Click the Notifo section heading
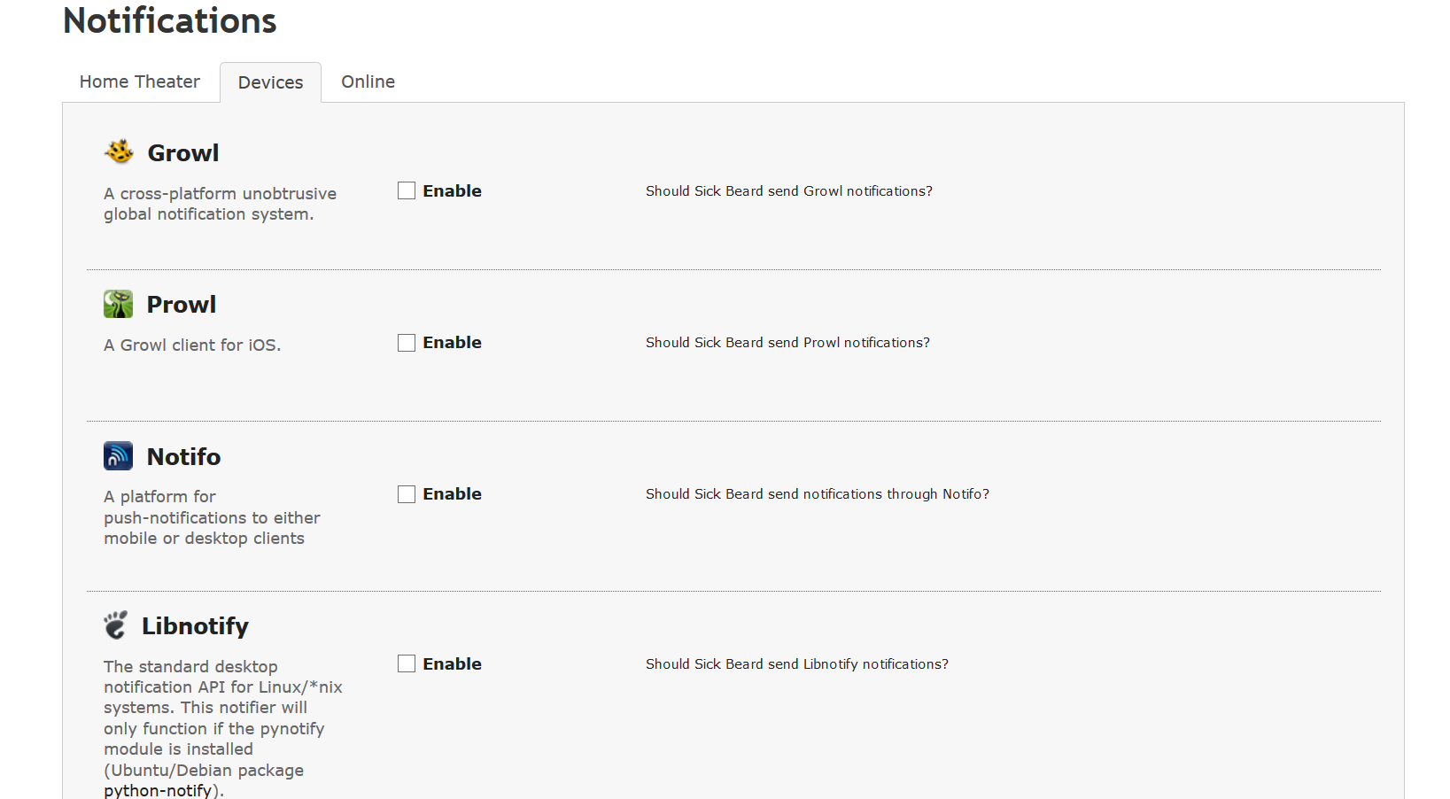The height and width of the screenshot is (799, 1450). tap(184, 457)
